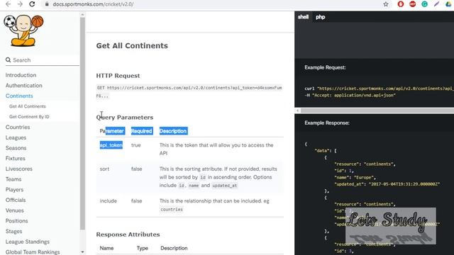
Task: Open Positions in the sidebar
Action: pyautogui.click(x=17, y=220)
